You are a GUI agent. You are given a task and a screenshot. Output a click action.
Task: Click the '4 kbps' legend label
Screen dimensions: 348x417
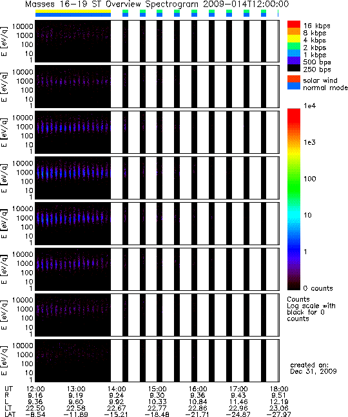314,41
